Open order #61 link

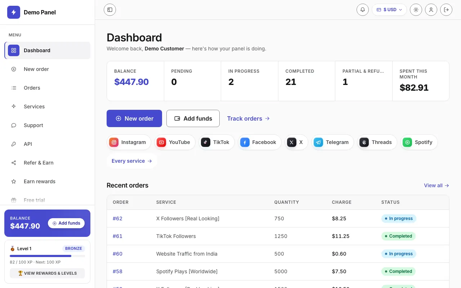(117, 236)
